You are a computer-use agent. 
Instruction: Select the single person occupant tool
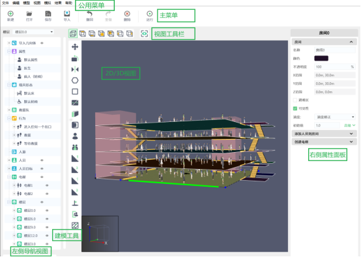(x=75, y=136)
